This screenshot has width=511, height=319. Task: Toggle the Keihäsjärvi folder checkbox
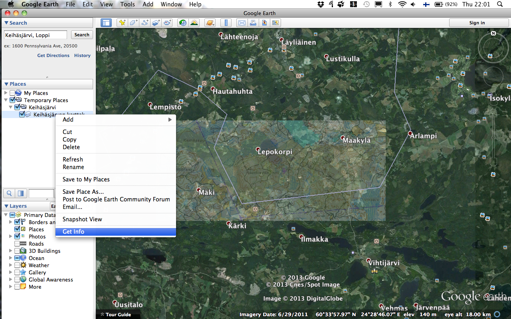point(17,107)
